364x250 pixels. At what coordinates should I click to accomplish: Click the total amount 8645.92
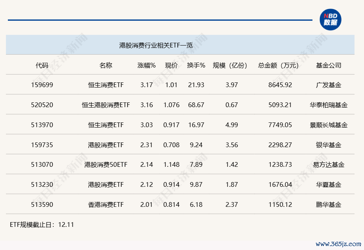coord(280,85)
